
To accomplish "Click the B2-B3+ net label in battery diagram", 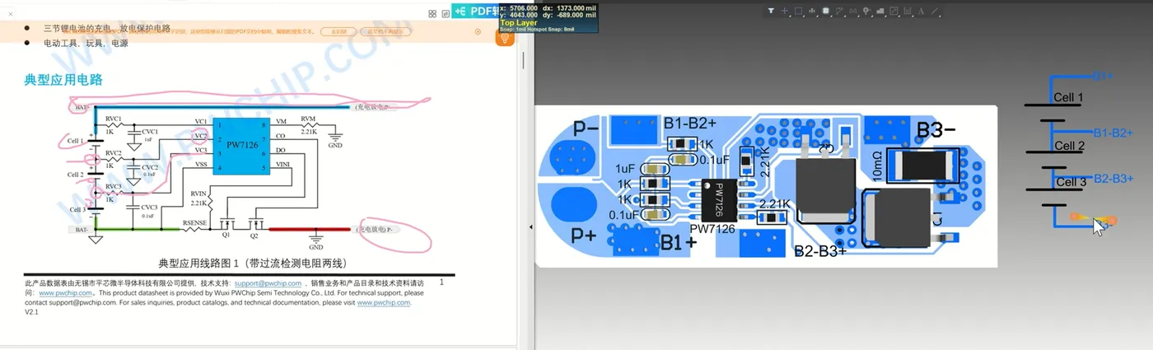I will (x=1113, y=178).
